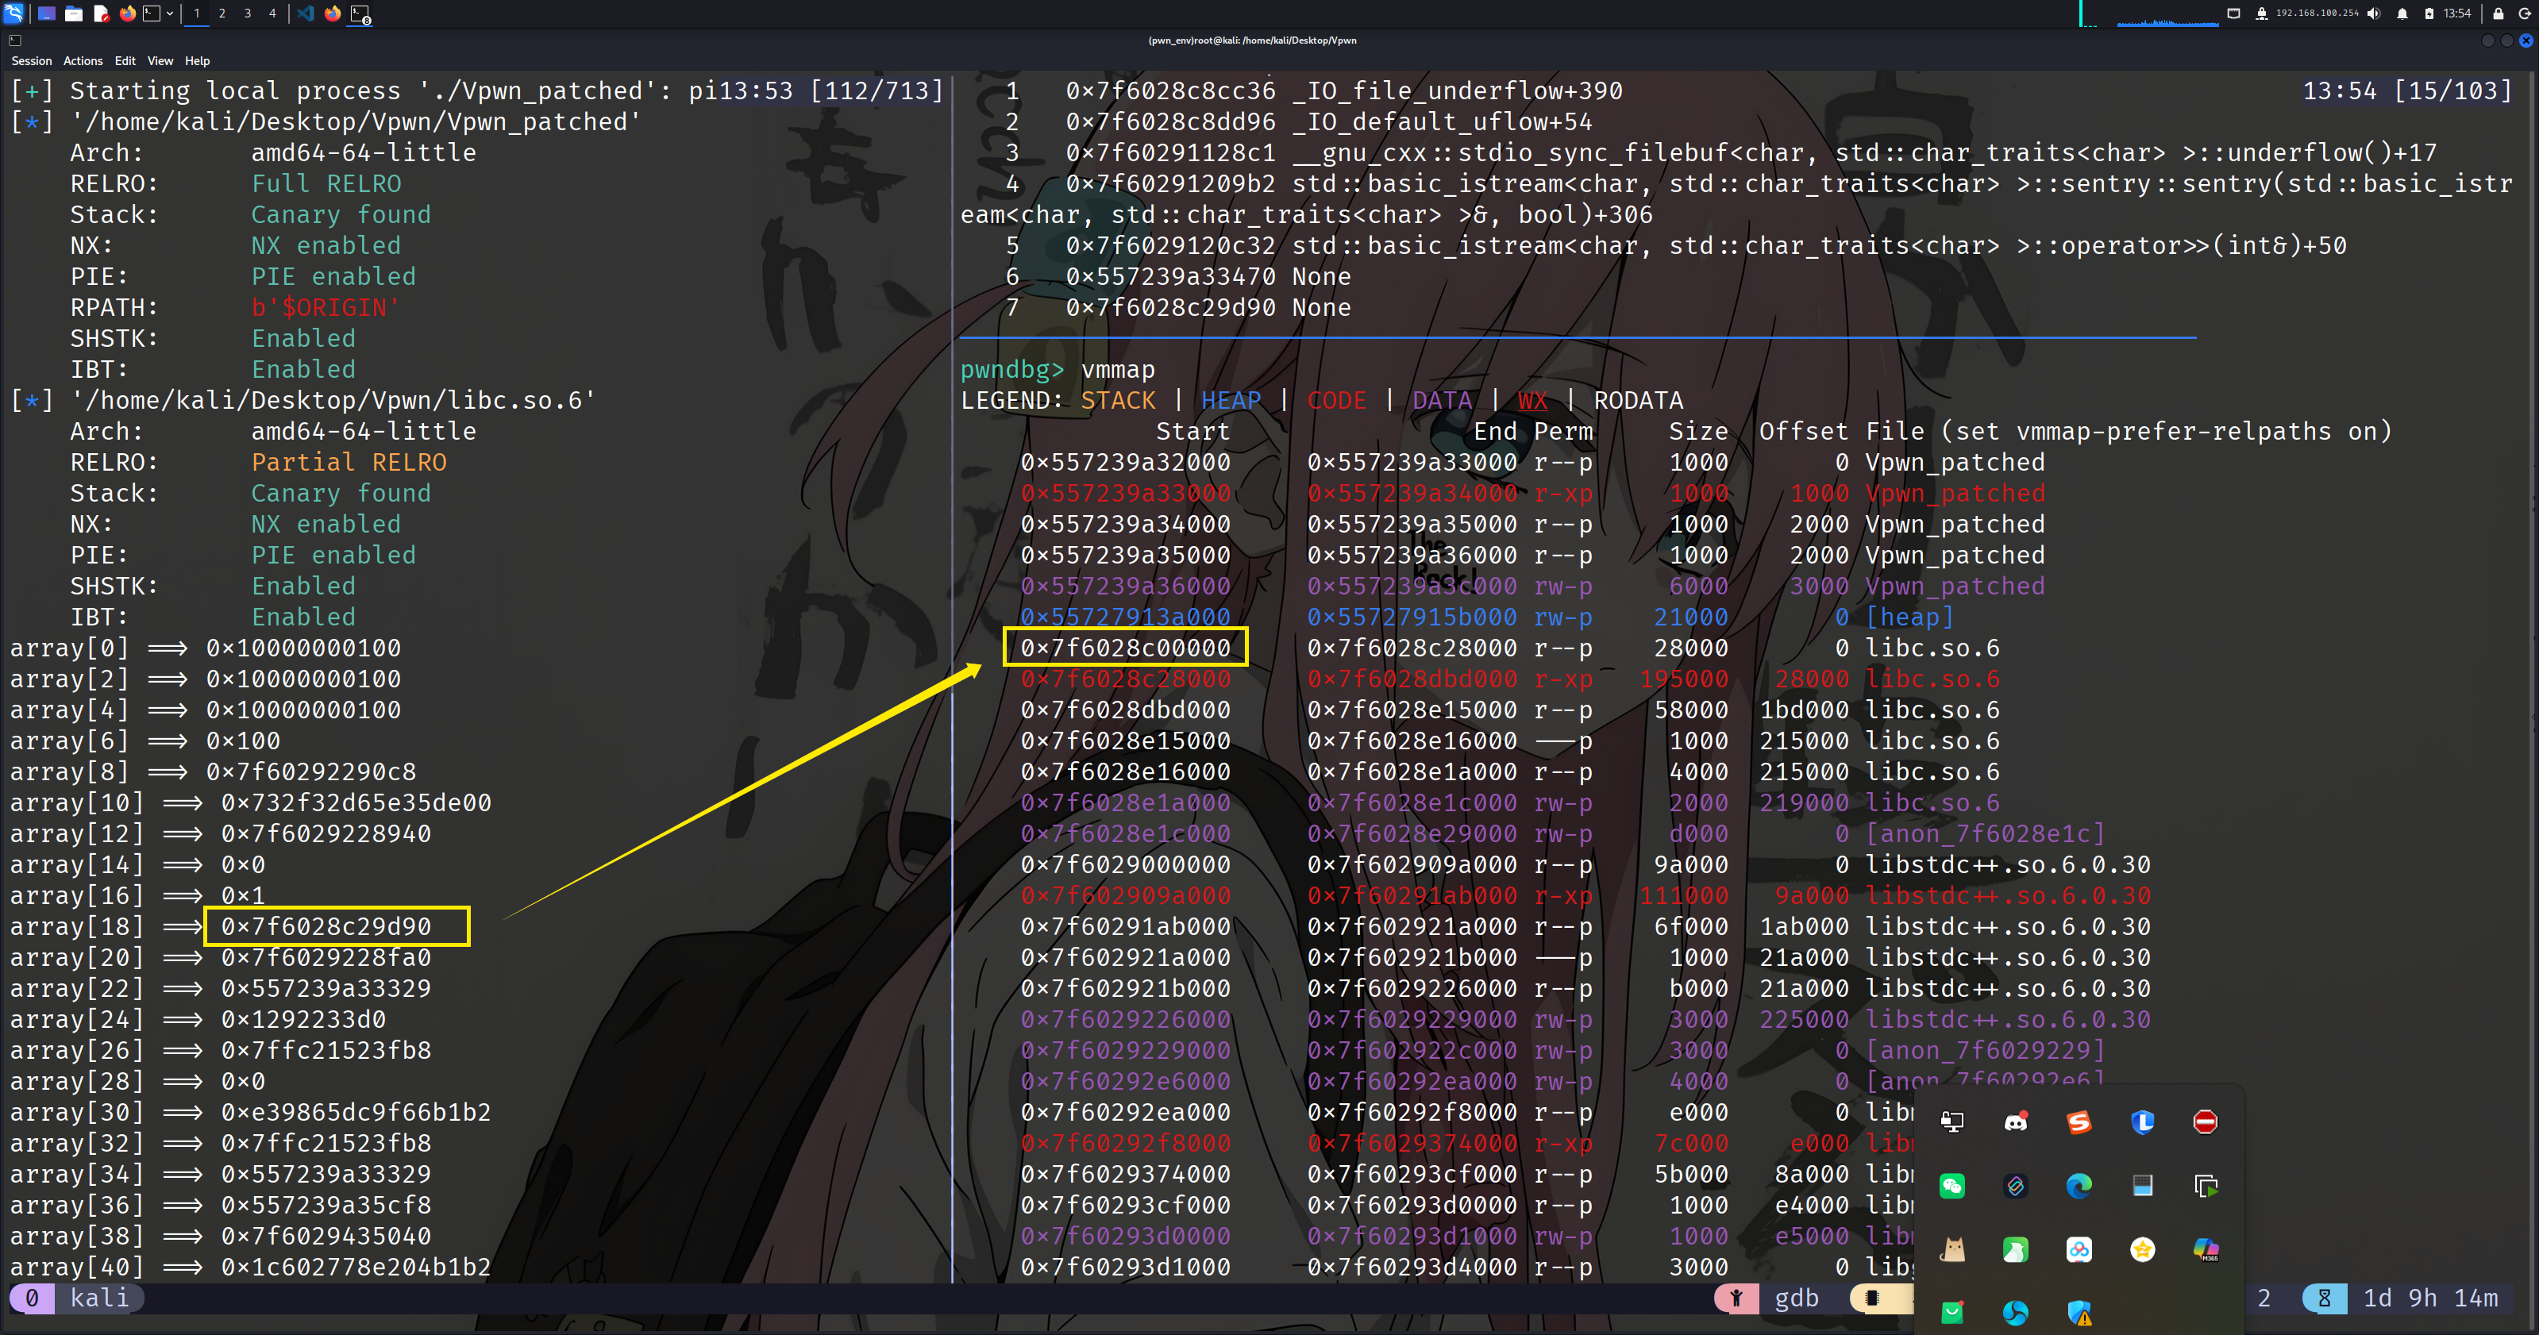Viewport: 2539px width, 1335px height.
Task: Click the VMware play icon in tray popup
Action: point(2206,1187)
